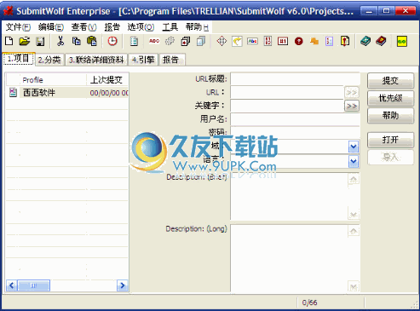The width and height of the screenshot is (420, 311).
Task: Click inside the Description (Brief) text area
Action: 289,196
